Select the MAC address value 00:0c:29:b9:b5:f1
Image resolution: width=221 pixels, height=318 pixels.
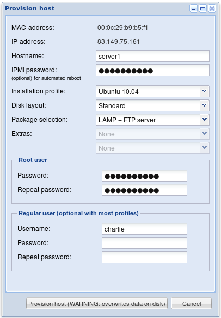[122, 27]
